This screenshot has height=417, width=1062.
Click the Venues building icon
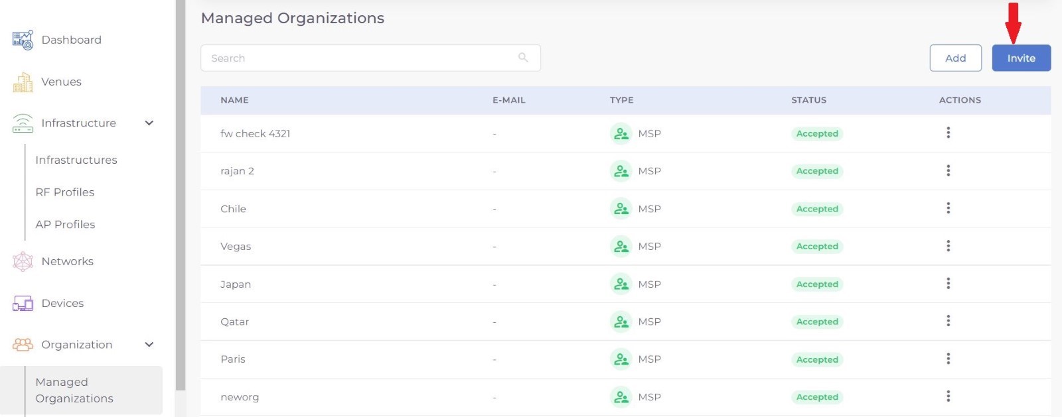pyautogui.click(x=23, y=82)
